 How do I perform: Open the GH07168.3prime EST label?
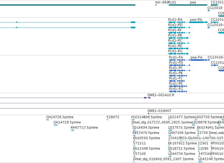click(x=182, y=133)
